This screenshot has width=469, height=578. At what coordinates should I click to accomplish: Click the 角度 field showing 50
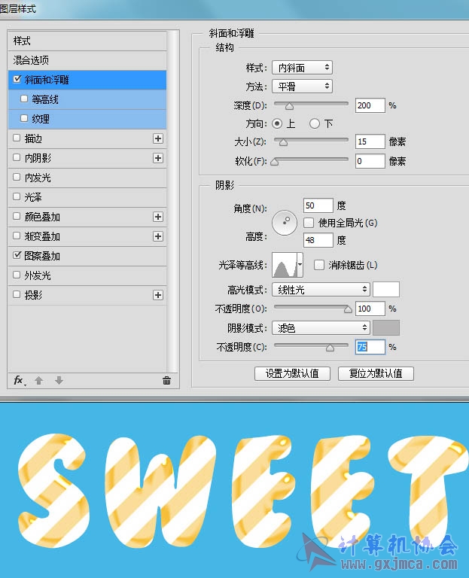pyautogui.click(x=318, y=205)
